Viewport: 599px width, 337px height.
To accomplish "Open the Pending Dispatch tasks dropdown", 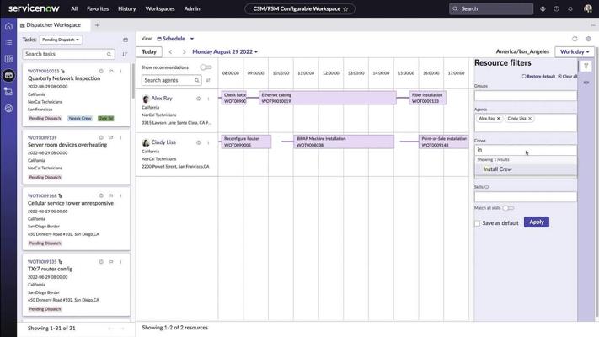I will 61,40.
